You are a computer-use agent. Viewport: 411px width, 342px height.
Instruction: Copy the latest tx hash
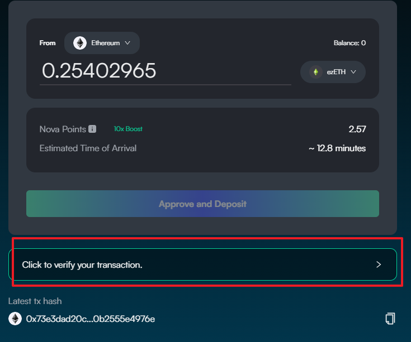(390, 319)
